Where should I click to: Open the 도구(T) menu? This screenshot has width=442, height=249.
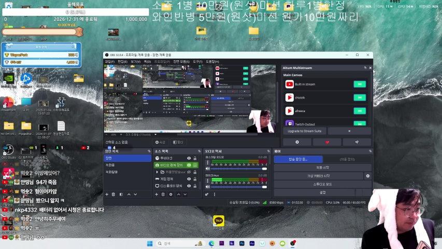pyautogui.click(x=197, y=61)
